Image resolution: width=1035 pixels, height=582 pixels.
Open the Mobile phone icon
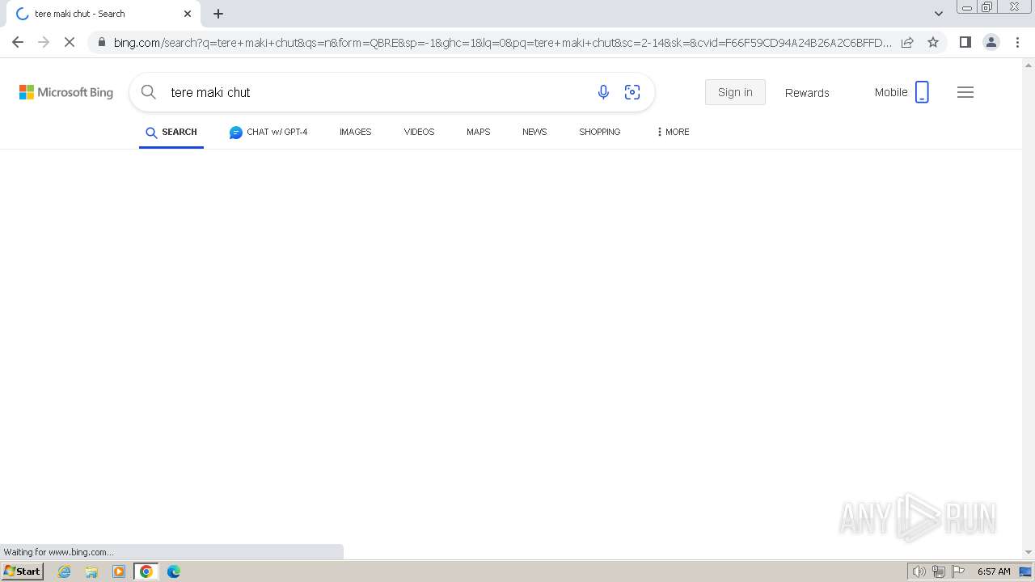click(922, 92)
